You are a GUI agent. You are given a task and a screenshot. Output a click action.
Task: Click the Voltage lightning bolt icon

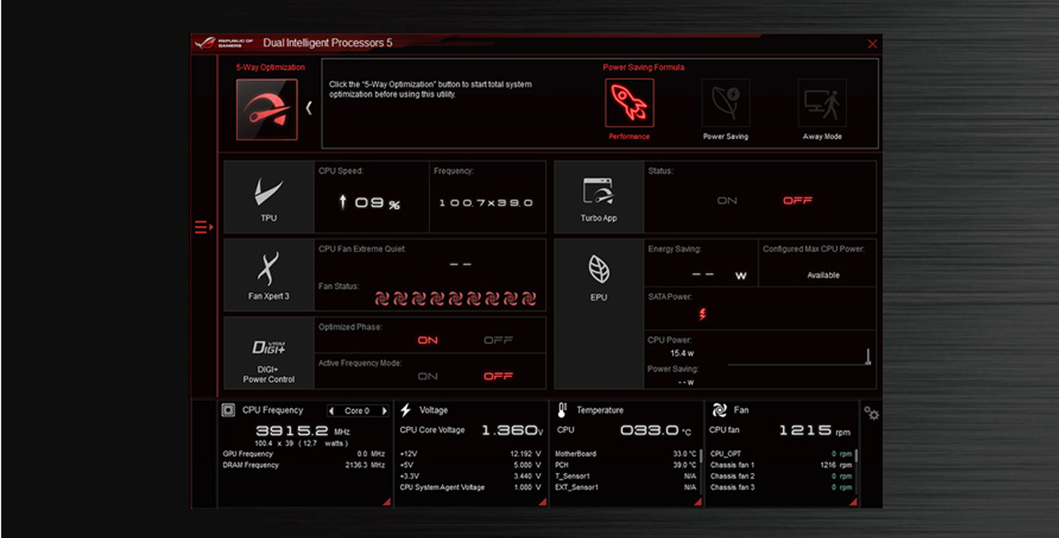pos(406,410)
